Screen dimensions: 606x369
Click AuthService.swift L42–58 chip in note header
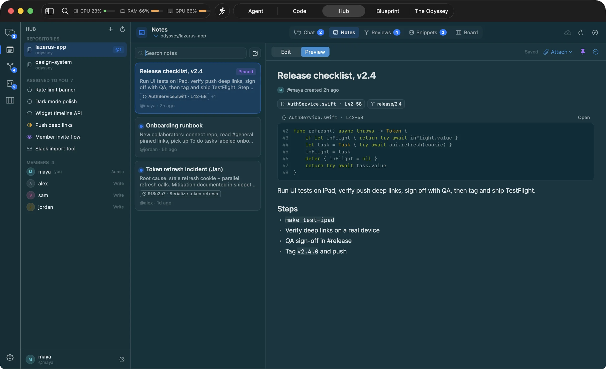click(x=321, y=104)
